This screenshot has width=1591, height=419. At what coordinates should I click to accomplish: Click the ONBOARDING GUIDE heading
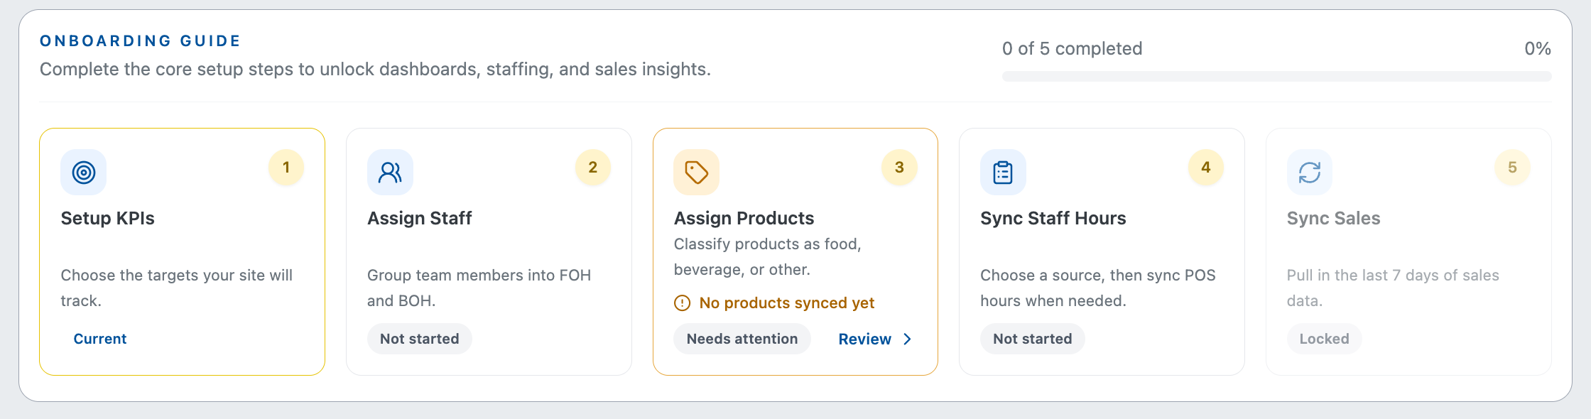click(x=141, y=41)
